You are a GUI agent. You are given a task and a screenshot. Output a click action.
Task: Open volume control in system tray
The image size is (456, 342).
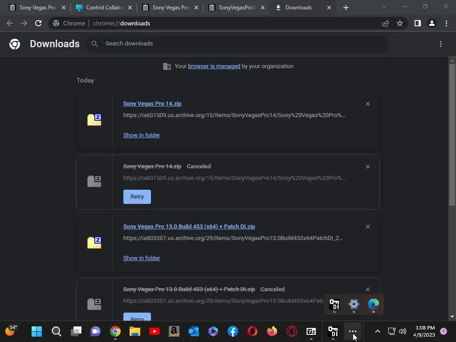(x=403, y=331)
